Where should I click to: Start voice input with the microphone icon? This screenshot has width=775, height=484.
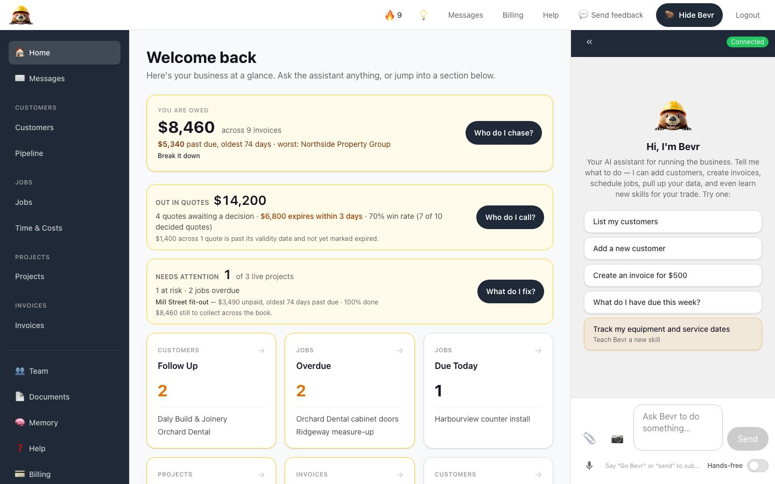[589, 466]
